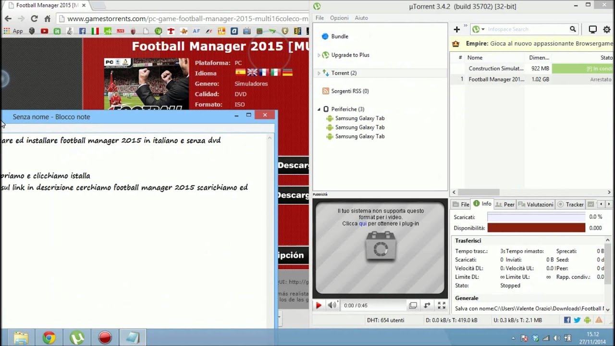Click the Scaricati download progress bar
This screenshot has height=346, width=615.
point(536,217)
